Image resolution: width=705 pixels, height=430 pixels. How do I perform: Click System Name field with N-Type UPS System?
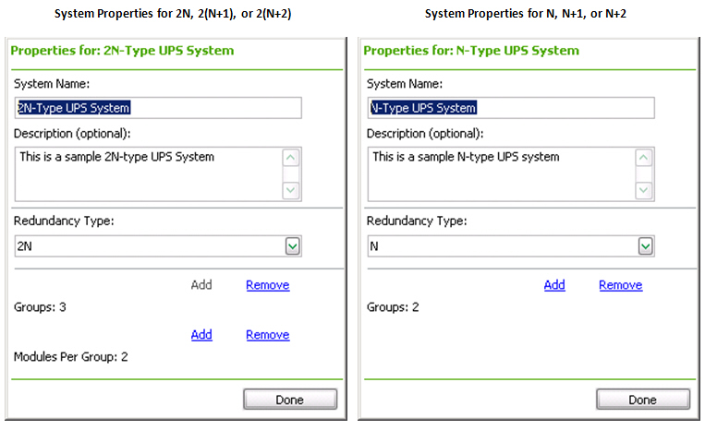[x=511, y=108]
